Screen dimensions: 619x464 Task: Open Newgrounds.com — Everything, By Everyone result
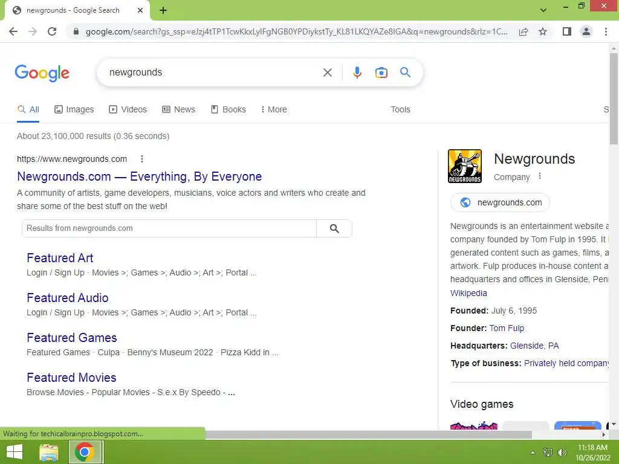click(x=140, y=176)
